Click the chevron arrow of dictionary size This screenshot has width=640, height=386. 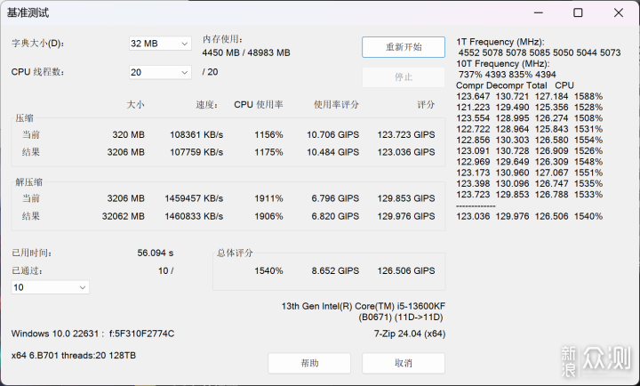point(185,44)
